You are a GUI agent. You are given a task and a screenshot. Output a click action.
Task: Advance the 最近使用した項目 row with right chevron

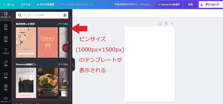67,42
